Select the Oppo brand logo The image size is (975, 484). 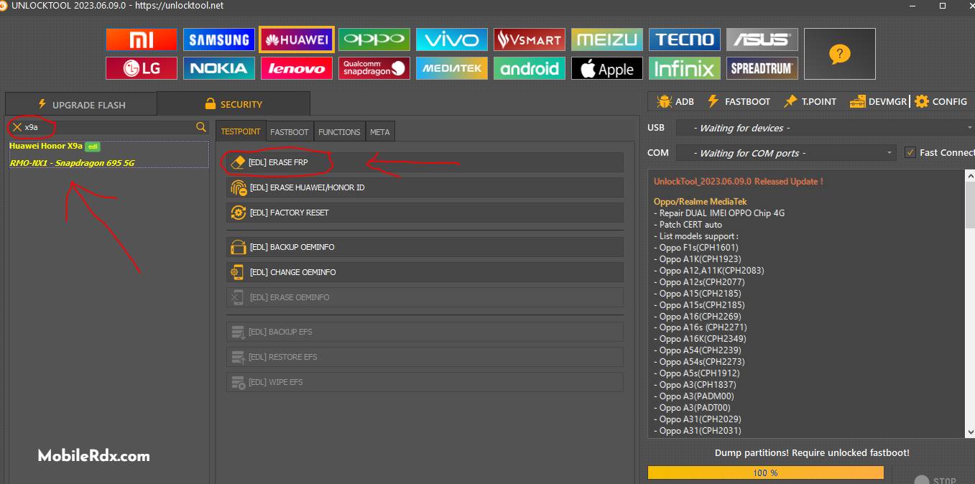374,39
